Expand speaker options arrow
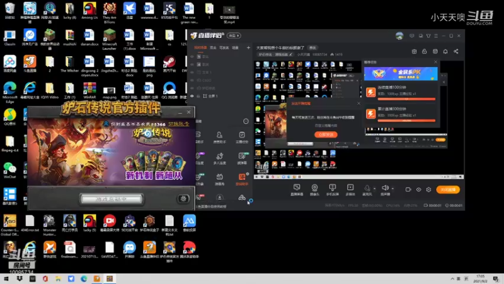 click(x=392, y=188)
